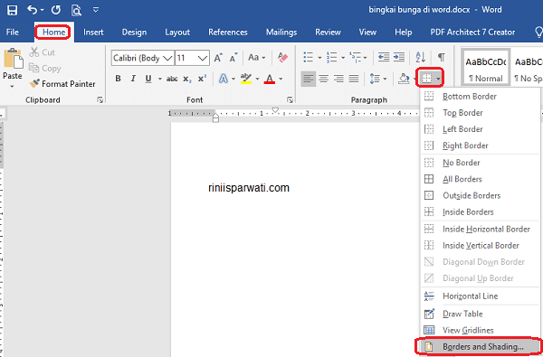Image resolution: width=543 pixels, height=357 pixels.
Task: Open the Font group dialog launcher
Action: tap(290, 100)
